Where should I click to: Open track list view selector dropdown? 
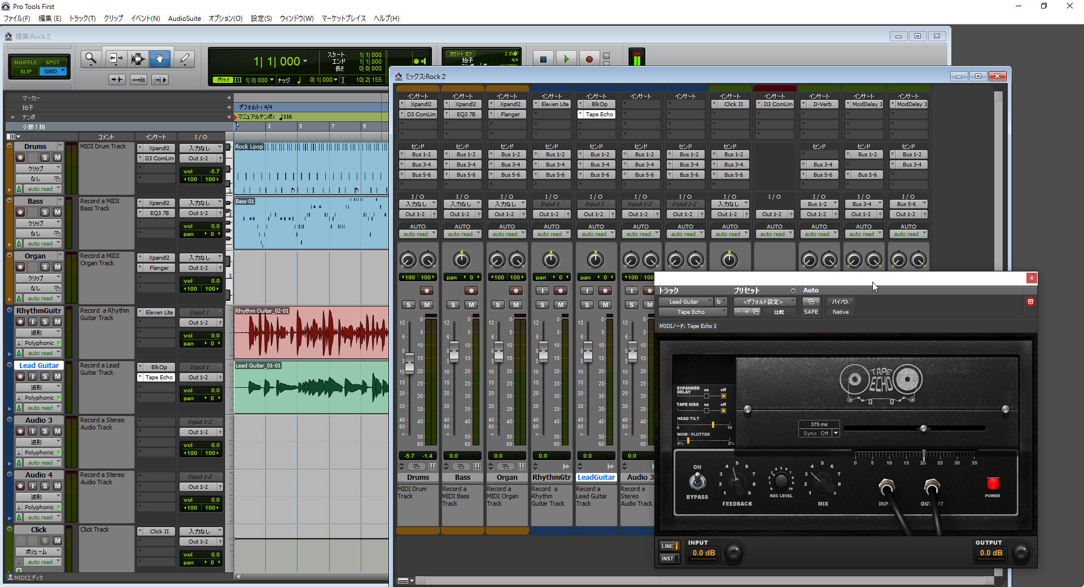pyautogui.click(x=14, y=137)
